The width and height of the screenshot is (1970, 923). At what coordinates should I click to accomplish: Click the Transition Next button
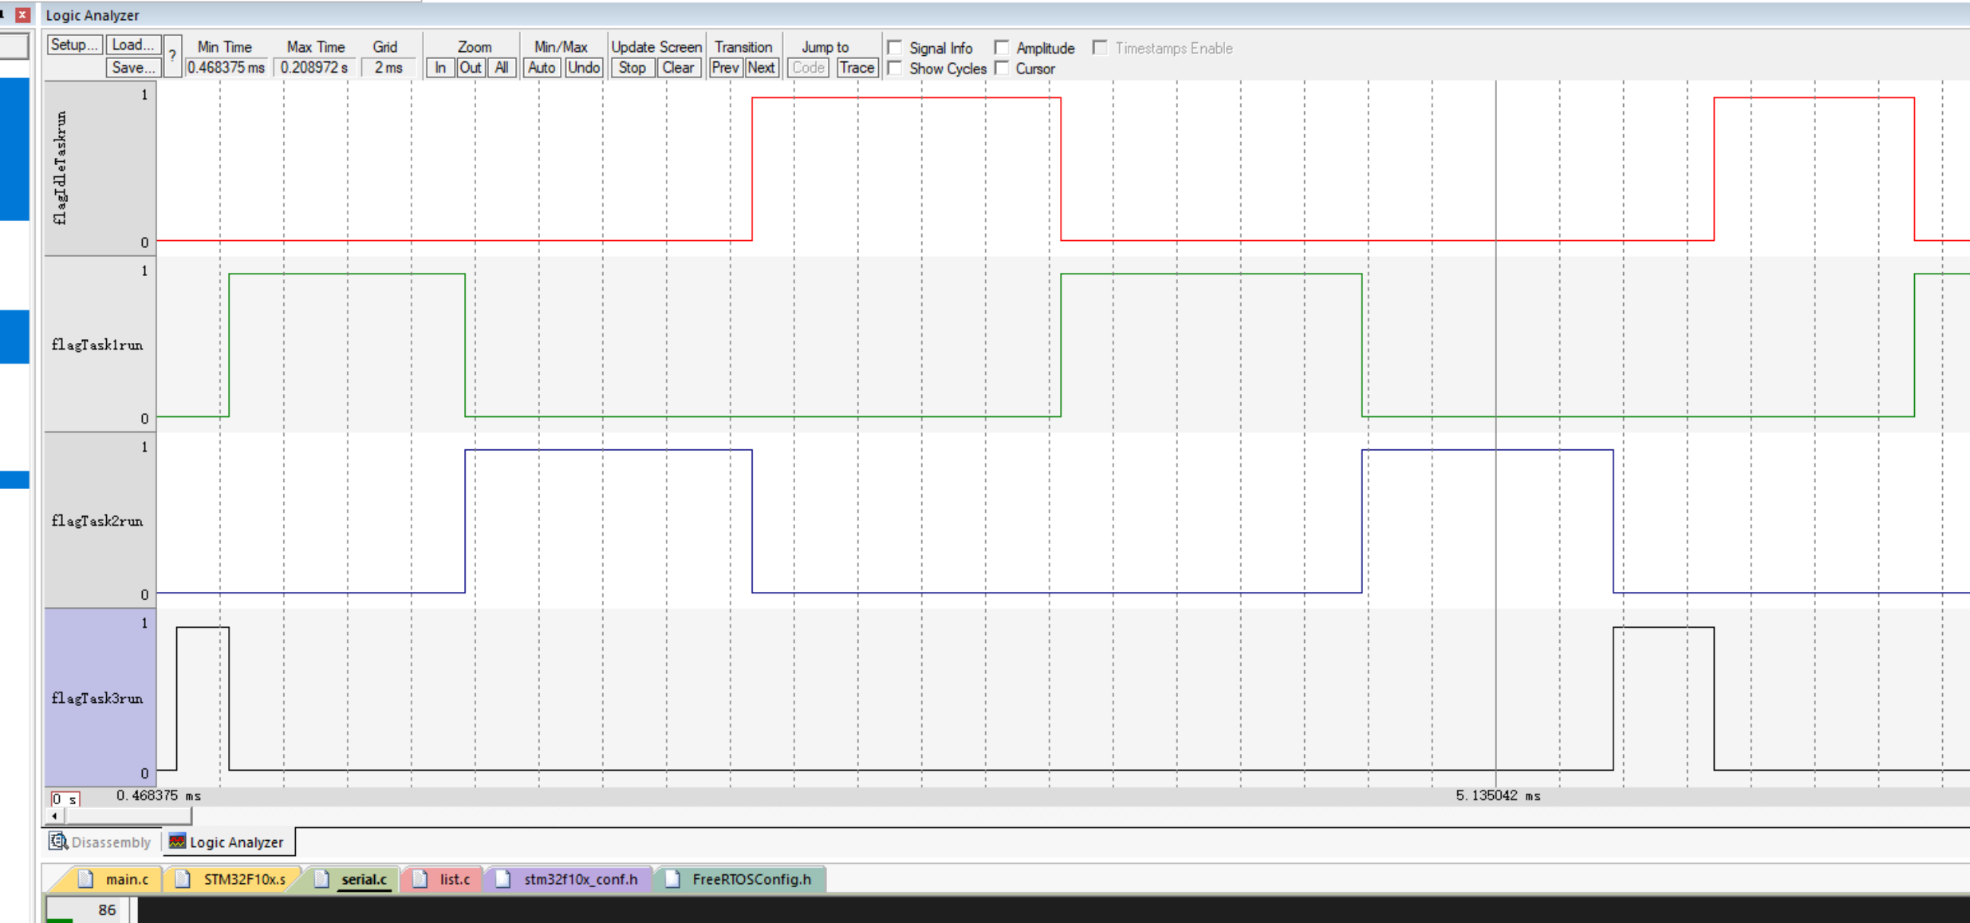[x=761, y=68]
